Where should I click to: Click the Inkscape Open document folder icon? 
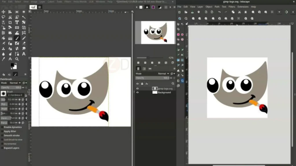(186, 12)
